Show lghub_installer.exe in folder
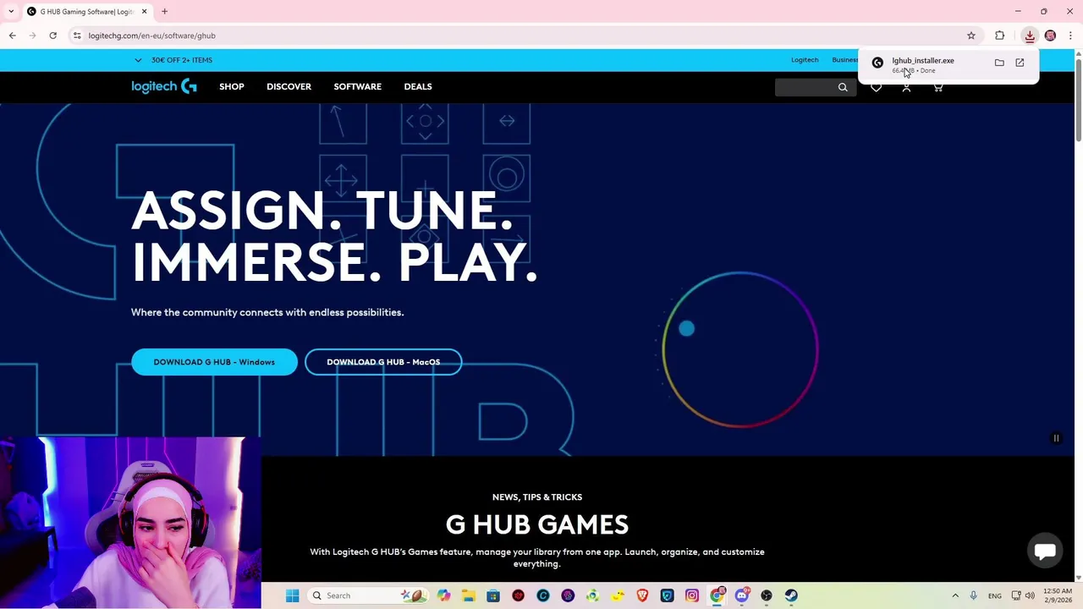Screen dimensions: 1083x609 coord(999,63)
